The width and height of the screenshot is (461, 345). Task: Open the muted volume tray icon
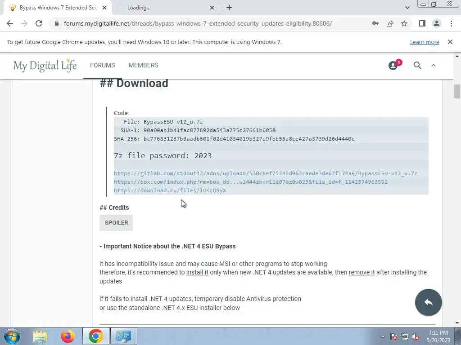416,336
